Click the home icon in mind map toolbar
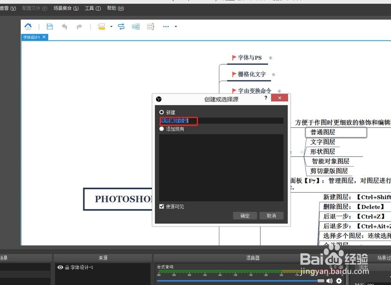Screen dimensions: 391x285 (x=28, y=27)
